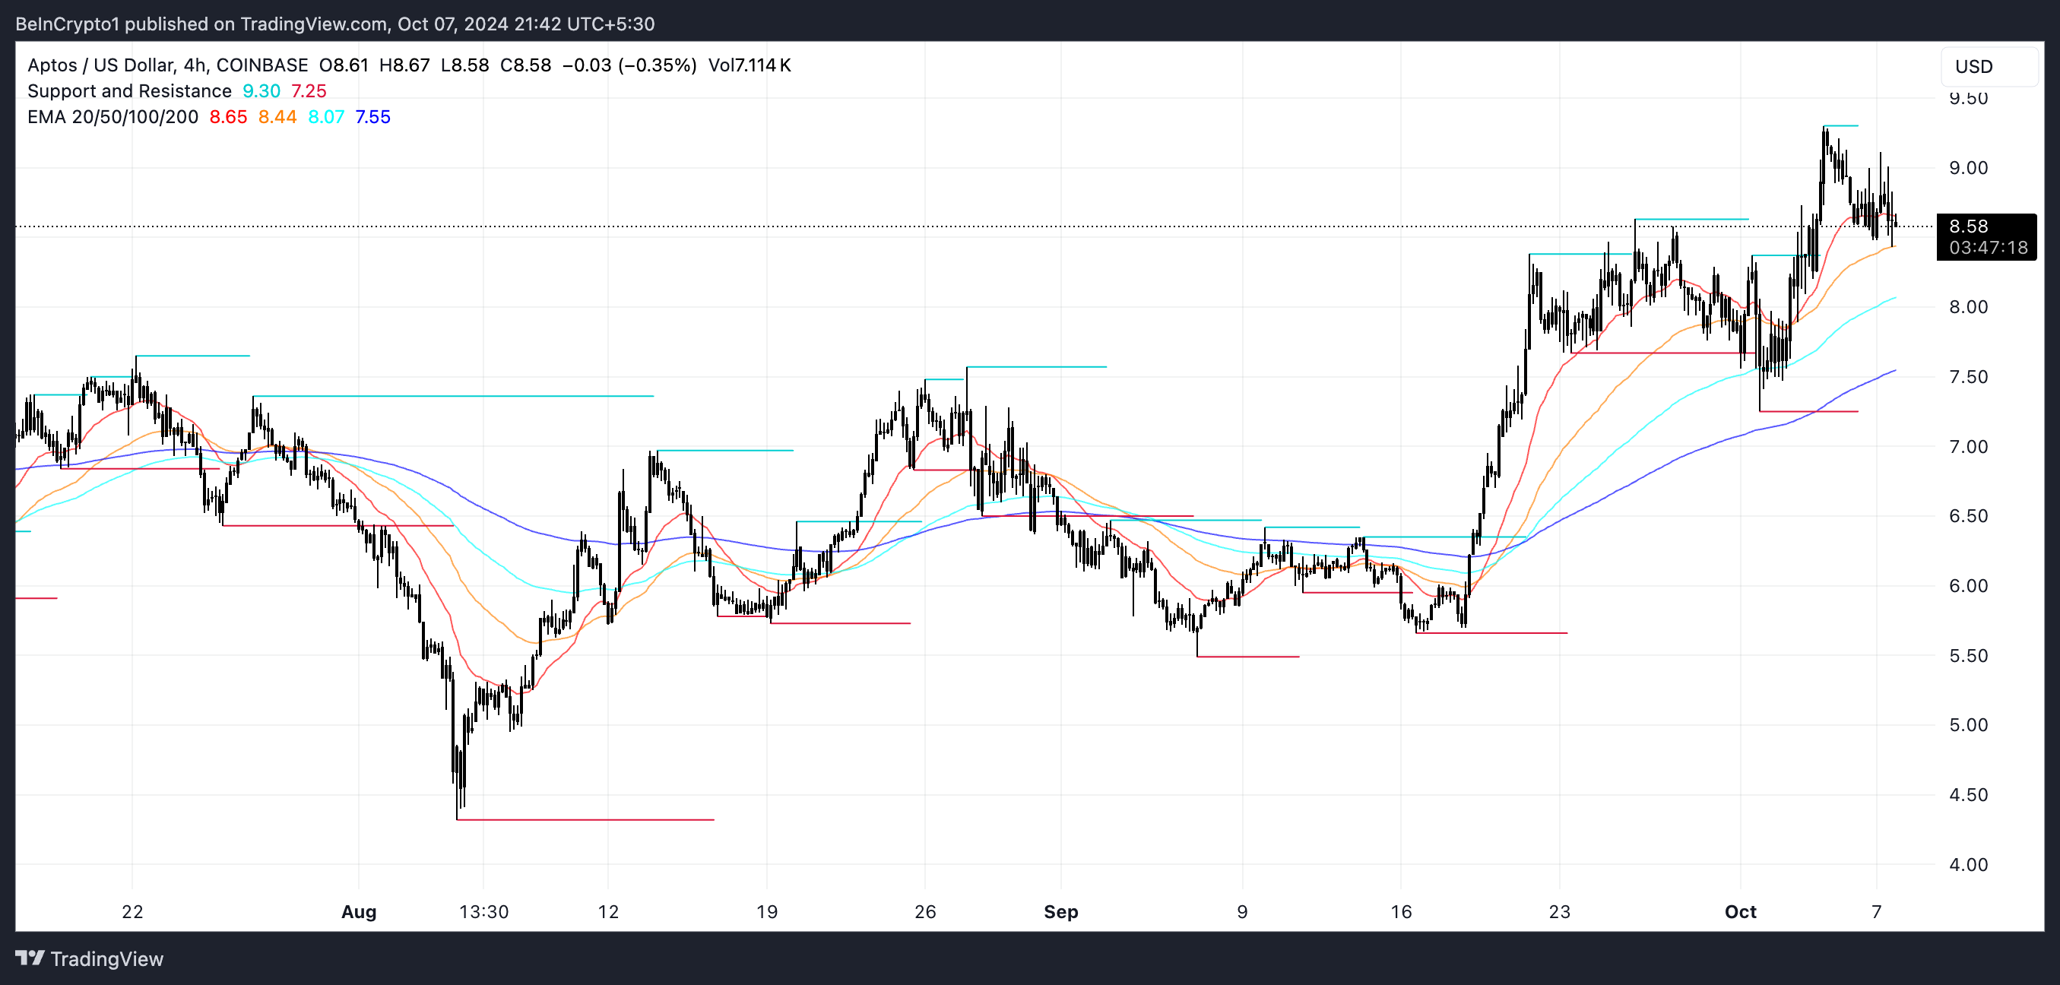The width and height of the screenshot is (2060, 985).
Task: Click the cyan EMA 100 value 8.07
Action: (x=325, y=117)
